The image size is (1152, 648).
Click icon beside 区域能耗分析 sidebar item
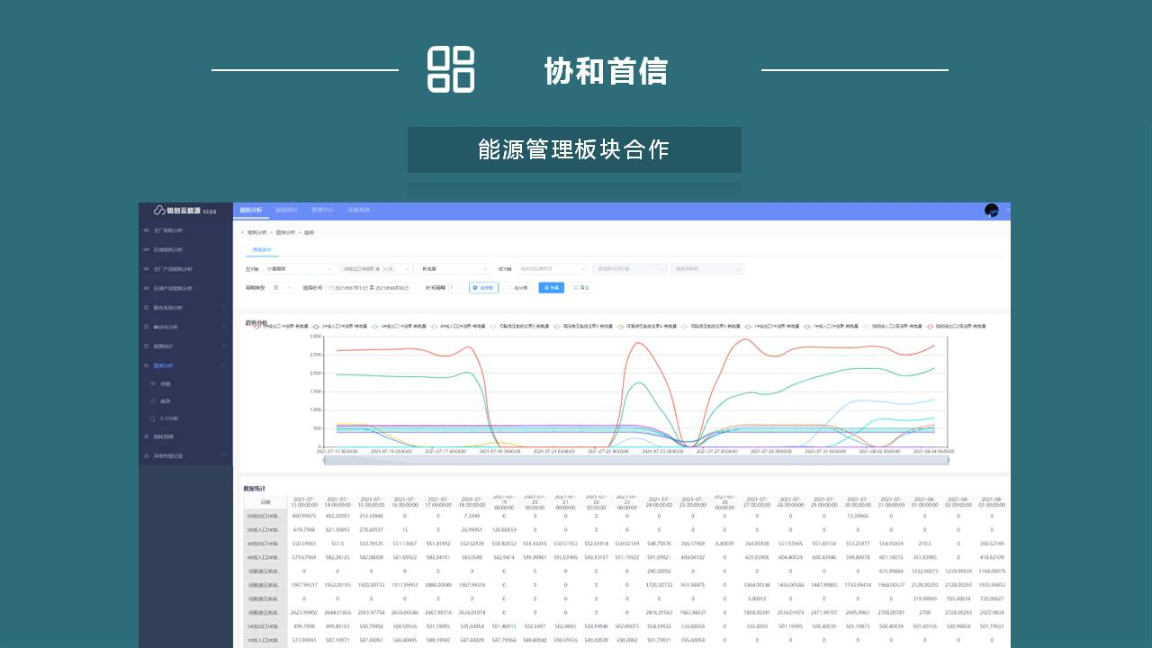pos(147,250)
